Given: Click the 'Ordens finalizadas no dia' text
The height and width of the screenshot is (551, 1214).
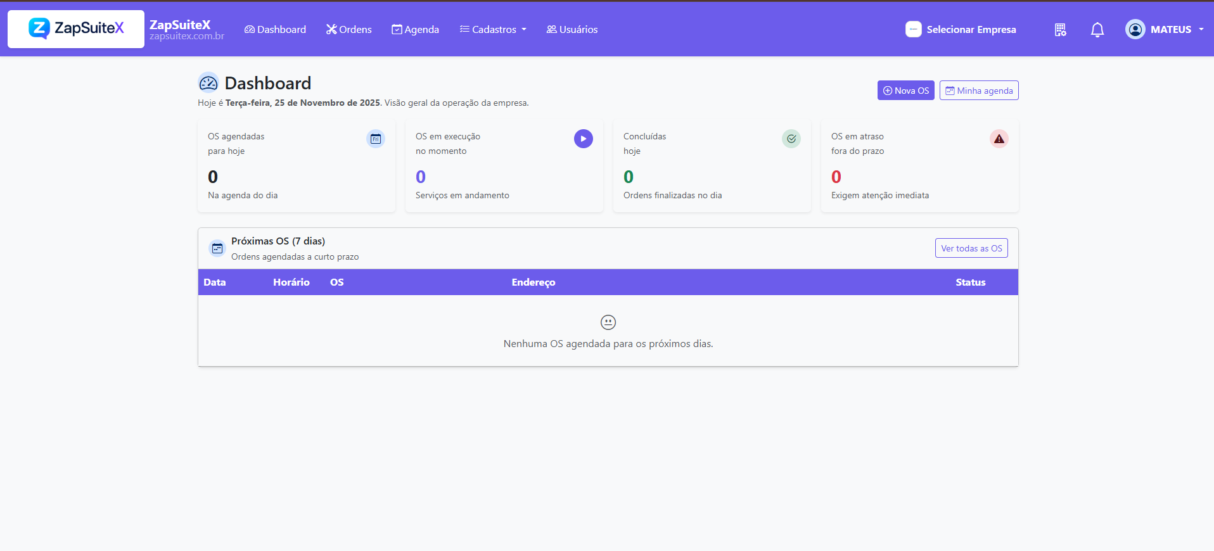Looking at the screenshot, I should [673, 195].
